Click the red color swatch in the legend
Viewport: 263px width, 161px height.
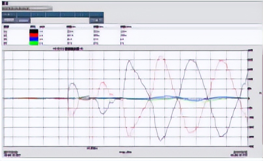(34, 36)
